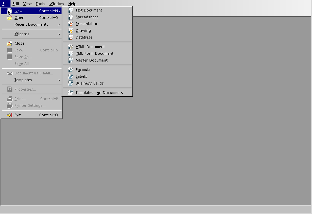Select Master Document

[x=97, y=60]
